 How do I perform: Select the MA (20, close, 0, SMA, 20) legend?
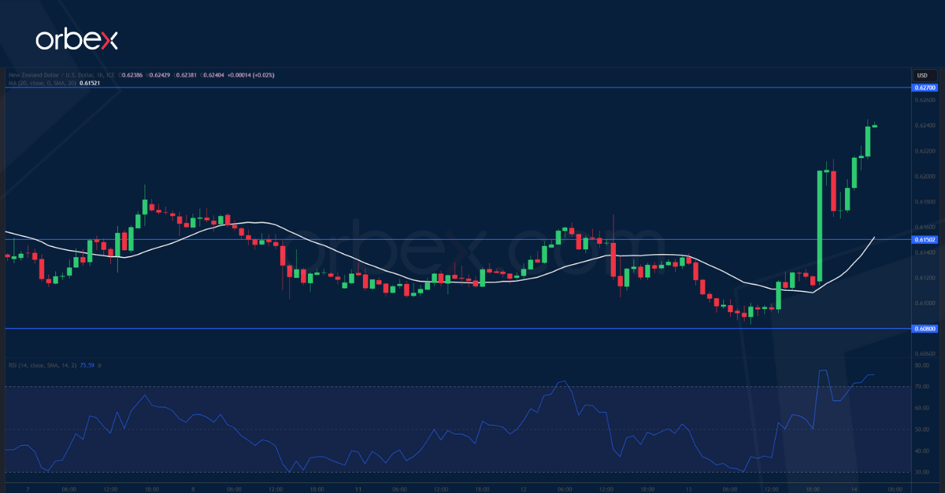[x=43, y=83]
